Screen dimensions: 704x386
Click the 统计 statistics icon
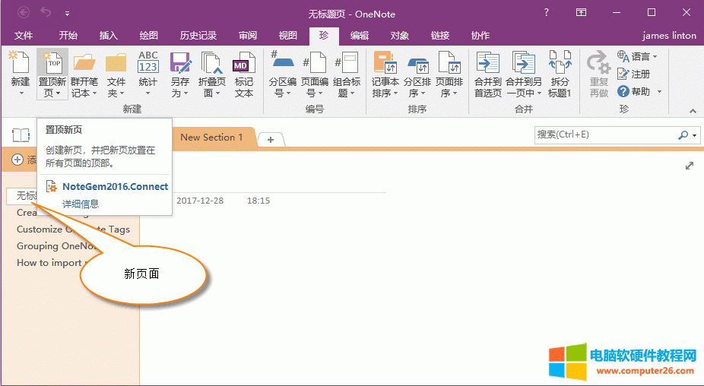click(147, 62)
